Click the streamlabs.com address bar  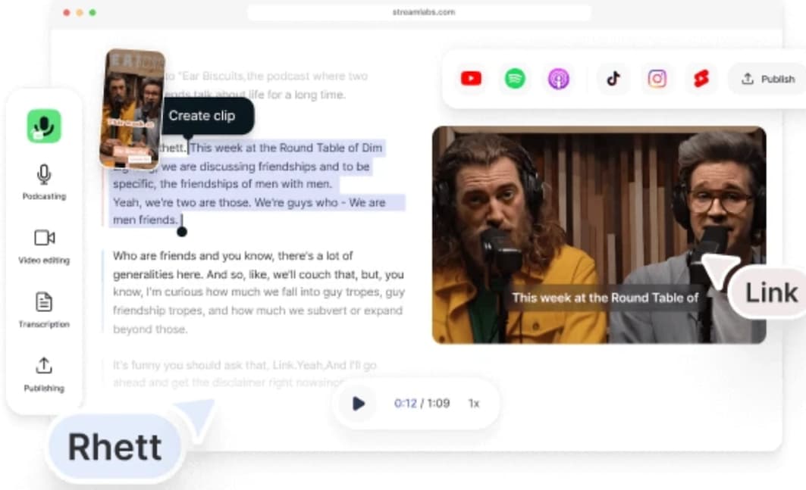(x=419, y=13)
